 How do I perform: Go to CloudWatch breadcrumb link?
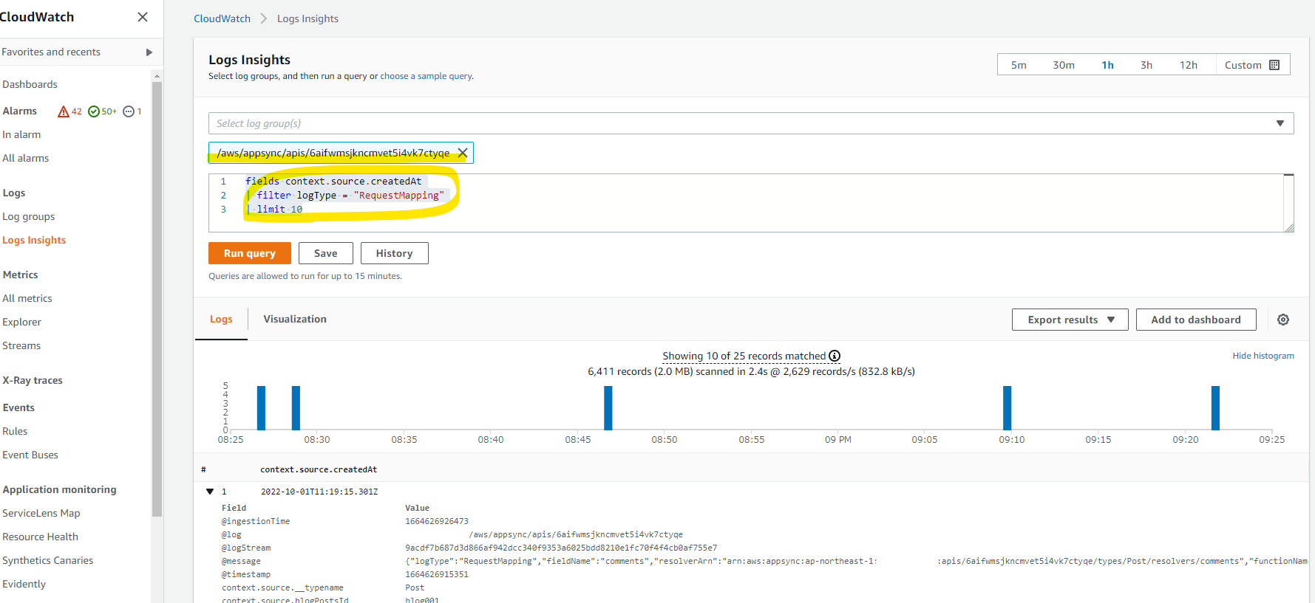222,18
